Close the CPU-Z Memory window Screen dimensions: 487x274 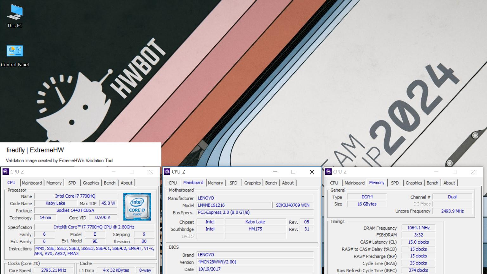473,172
